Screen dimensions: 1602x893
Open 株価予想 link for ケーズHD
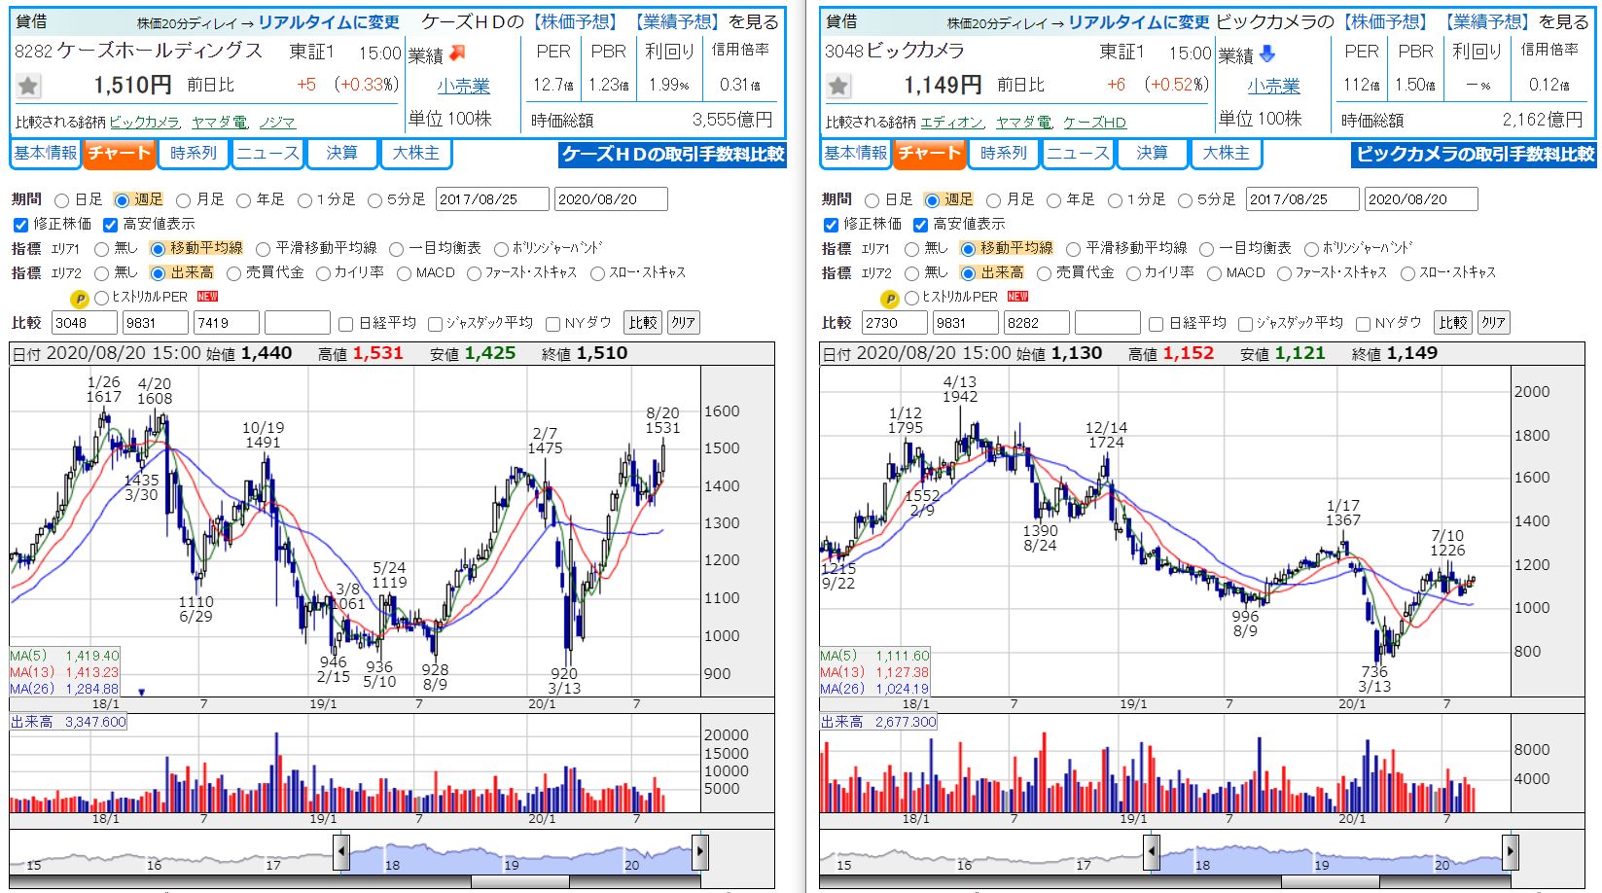[x=575, y=22]
